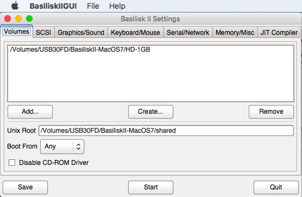Expand the Boot From dropdown
This screenshot has width=302, height=197.
pyautogui.click(x=62, y=146)
